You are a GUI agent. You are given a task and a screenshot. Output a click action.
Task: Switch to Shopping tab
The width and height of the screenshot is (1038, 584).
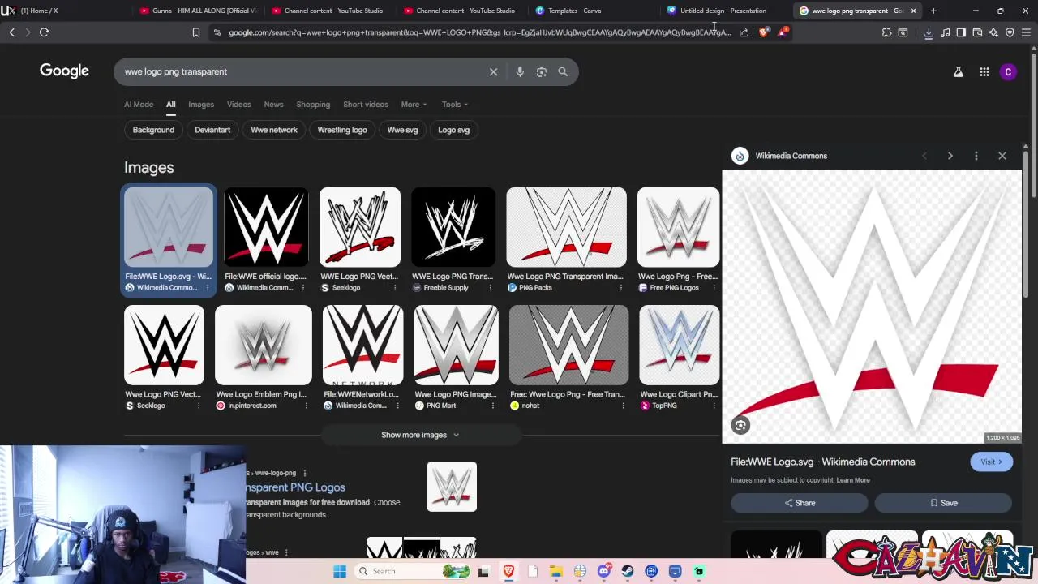[313, 104]
